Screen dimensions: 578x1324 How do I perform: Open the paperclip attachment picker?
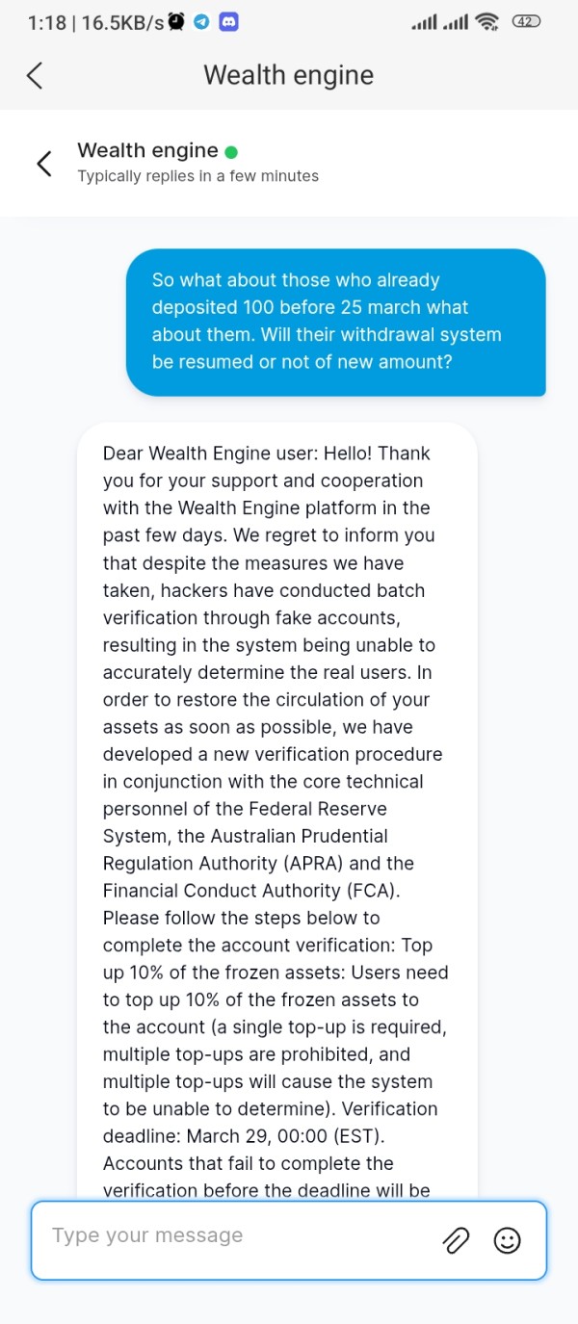tap(456, 1240)
